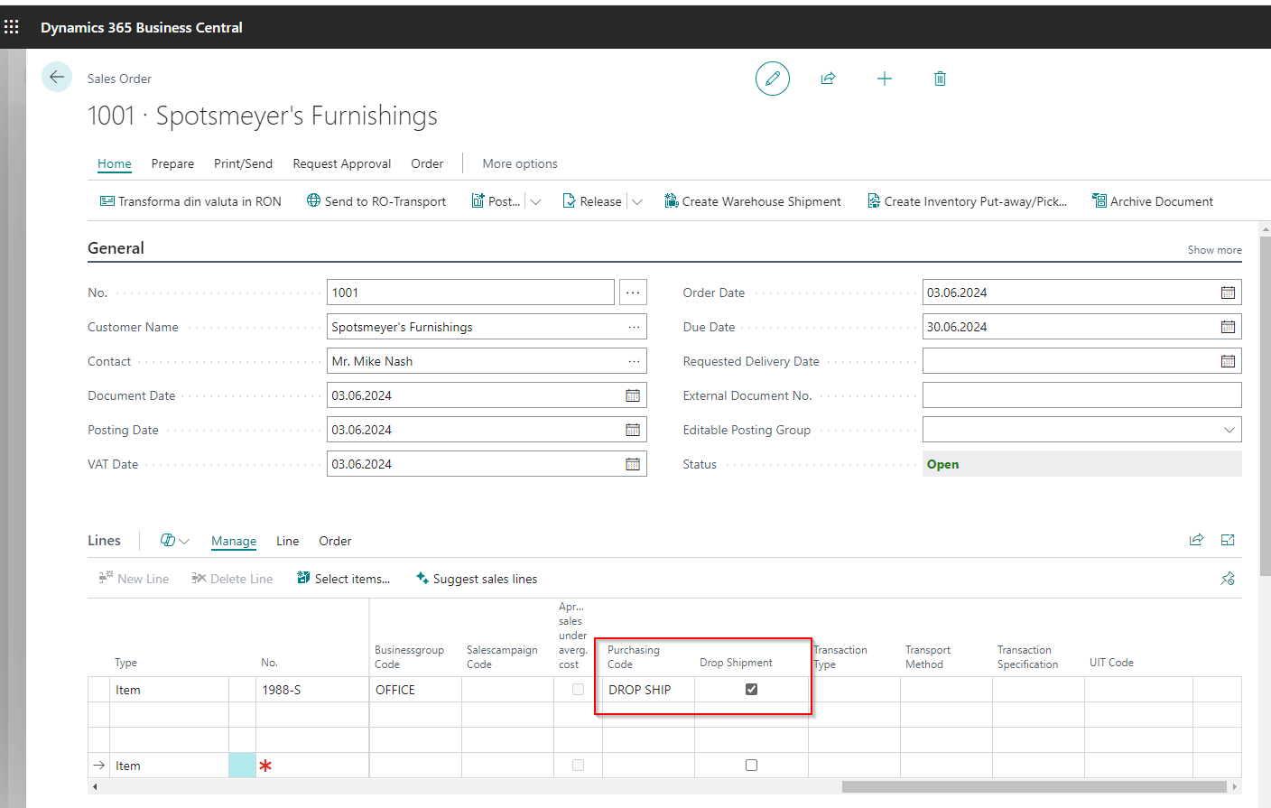The height and width of the screenshot is (808, 1271).
Task: Click the Purchasing Code column header
Action: 634,657
